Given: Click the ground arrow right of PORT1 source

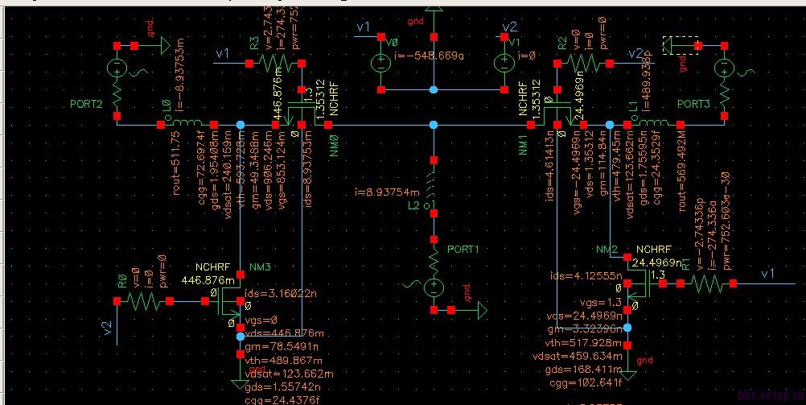Looking at the screenshot, I should (480, 310).
